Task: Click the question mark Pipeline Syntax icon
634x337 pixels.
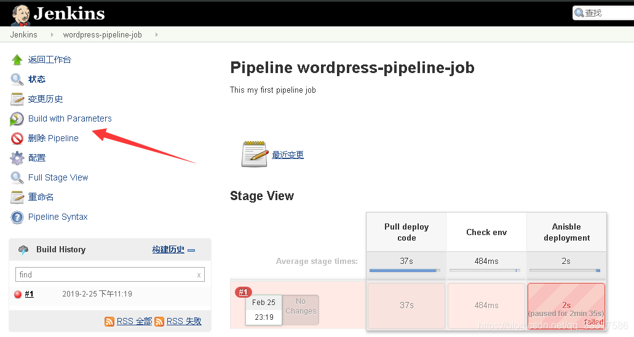Action: coord(17,217)
